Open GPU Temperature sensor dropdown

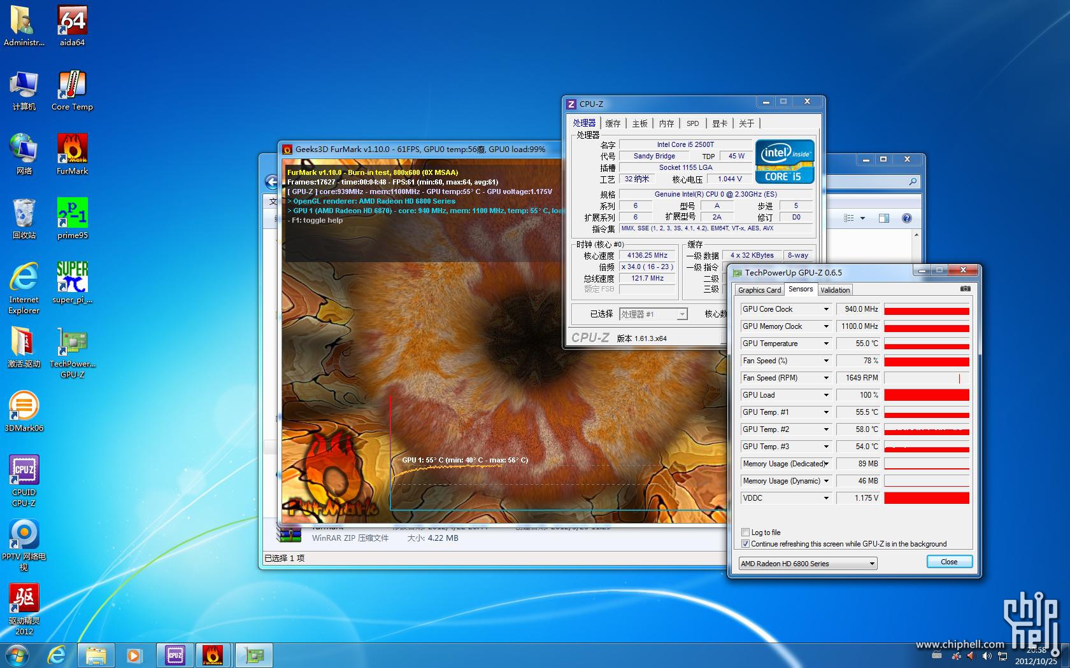pos(826,344)
